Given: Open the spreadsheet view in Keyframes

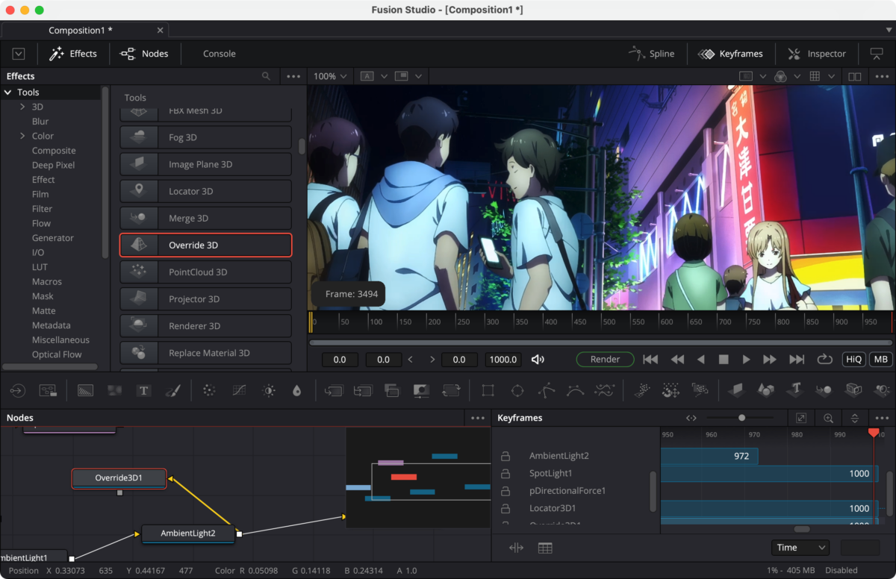Looking at the screenshot, I should tap(545, 548).
